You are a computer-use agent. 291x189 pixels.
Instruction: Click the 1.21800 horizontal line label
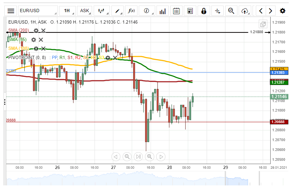(x=256, y=32)
